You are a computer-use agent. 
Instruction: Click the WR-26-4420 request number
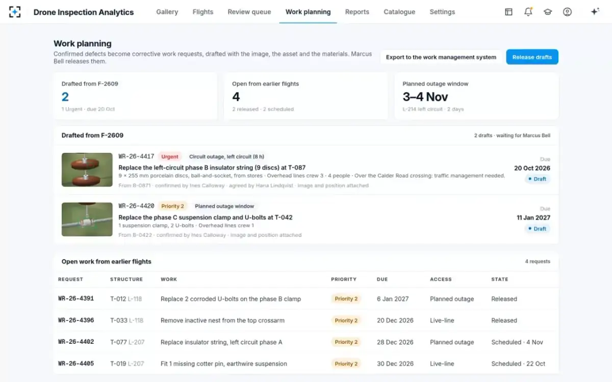[136, 206]
